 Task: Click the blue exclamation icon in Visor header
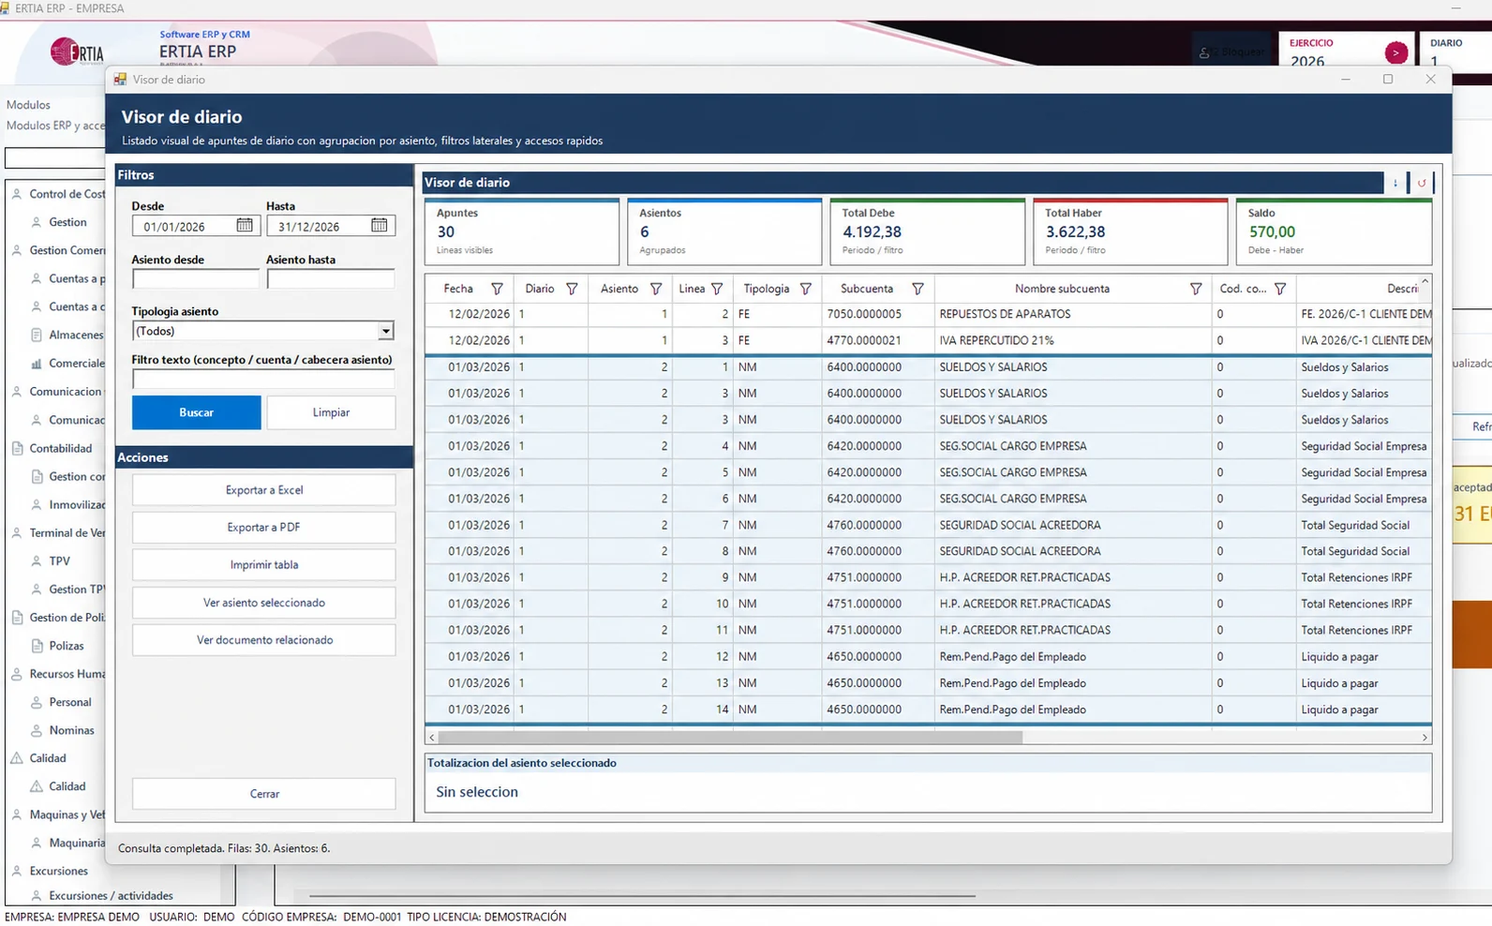1395,183
